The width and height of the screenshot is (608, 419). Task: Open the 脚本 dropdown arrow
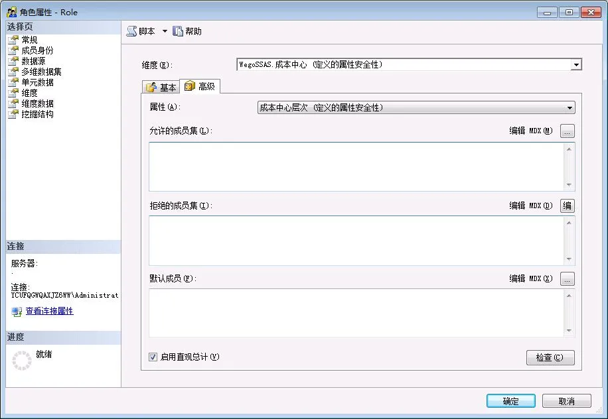(x=165, y=31)
